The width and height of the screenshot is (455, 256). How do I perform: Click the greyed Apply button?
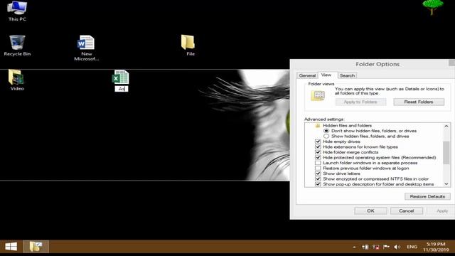point(441,210)
